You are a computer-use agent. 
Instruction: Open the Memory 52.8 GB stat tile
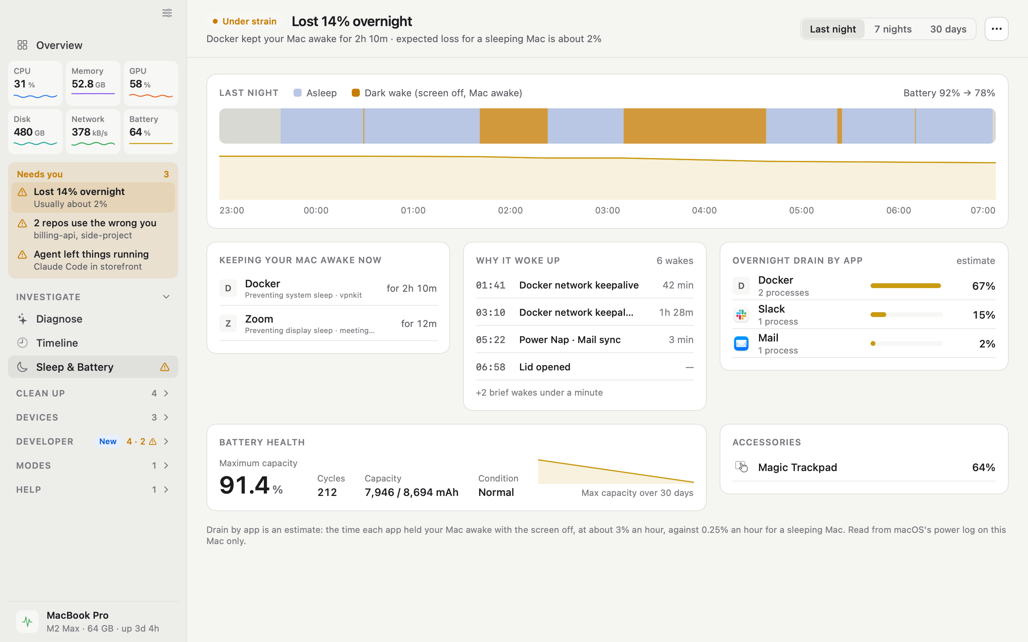pyautogui.click(x=93, y=83)
